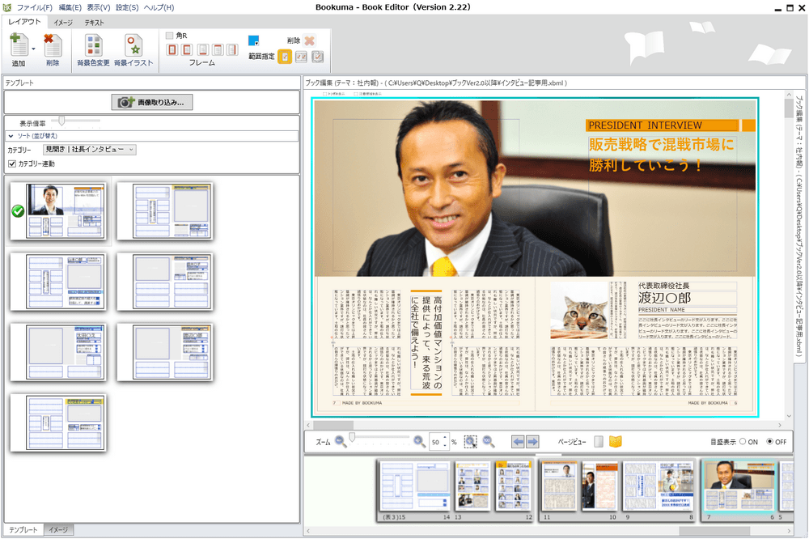Uncheck the カテゴリー連動 checkbox
809x539 pixels.
[11, 163]
